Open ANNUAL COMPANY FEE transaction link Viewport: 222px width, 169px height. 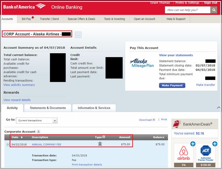click(47, 145)
